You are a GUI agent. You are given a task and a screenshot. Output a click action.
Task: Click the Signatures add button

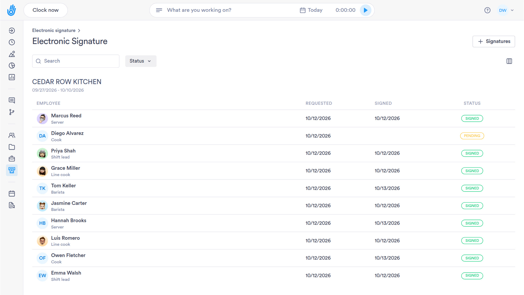coord(494,41)
